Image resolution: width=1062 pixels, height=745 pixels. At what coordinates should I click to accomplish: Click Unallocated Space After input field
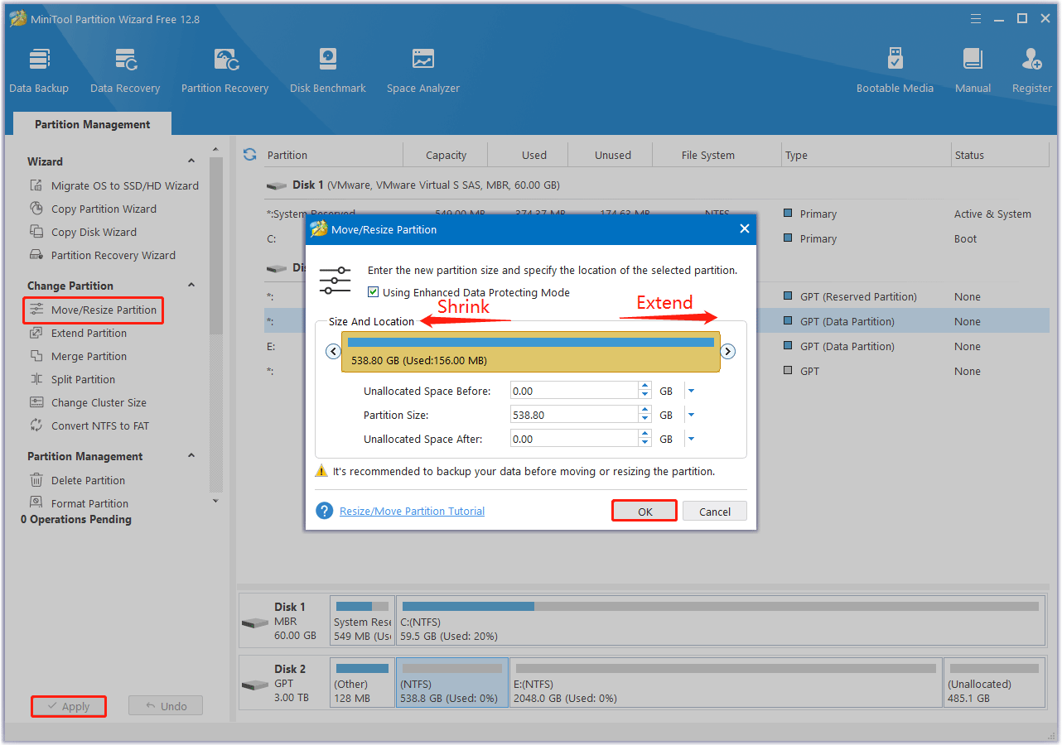[x=574, y=439]
